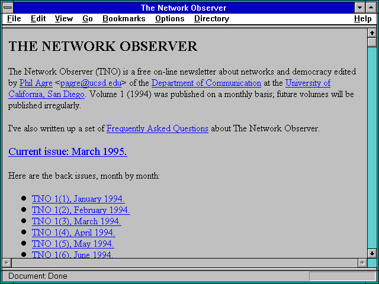Open Current issue: March 1995 link
Image resolution: width=379 pixels, height=284 pixels.
point(68,151)
